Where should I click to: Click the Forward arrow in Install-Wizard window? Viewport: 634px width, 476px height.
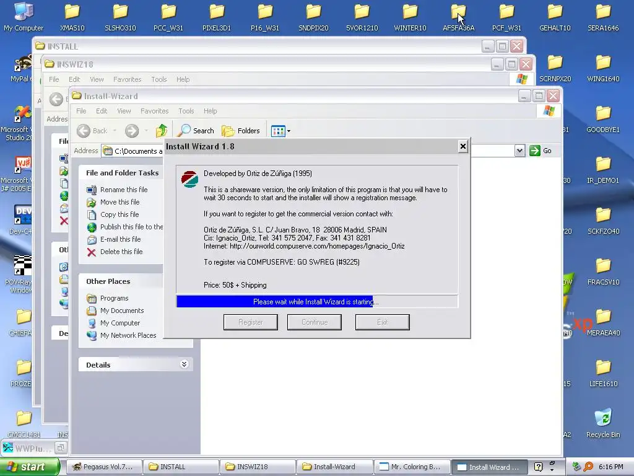[x=131, y=131]
